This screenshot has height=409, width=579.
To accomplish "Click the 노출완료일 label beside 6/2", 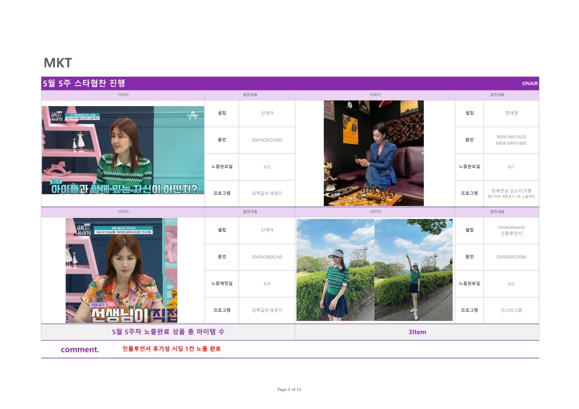I will pyautogui.click(x=222, y=167).
